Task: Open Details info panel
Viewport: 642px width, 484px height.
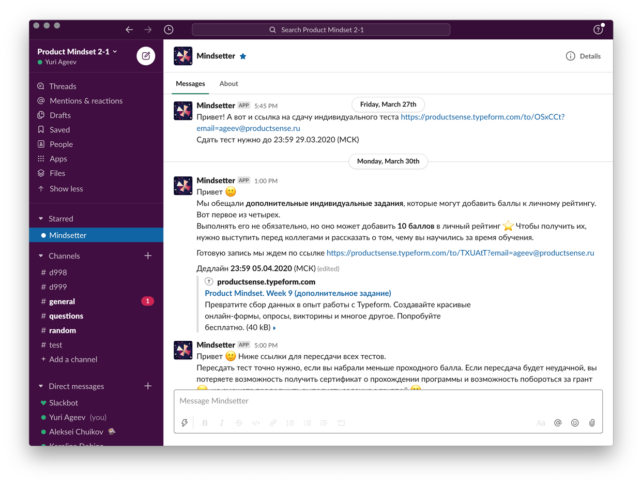Action: [x=584, y=56]
